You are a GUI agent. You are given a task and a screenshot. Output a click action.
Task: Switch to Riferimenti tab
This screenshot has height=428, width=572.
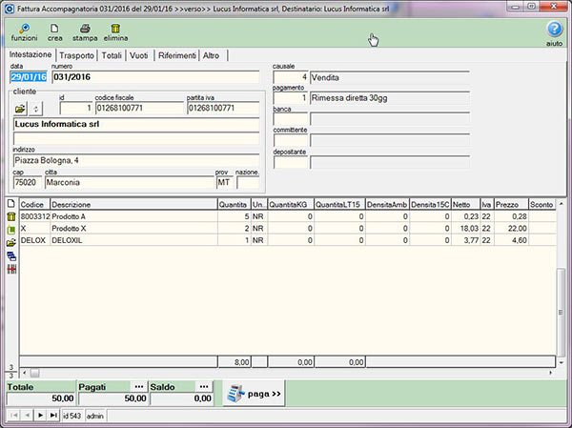177,55
